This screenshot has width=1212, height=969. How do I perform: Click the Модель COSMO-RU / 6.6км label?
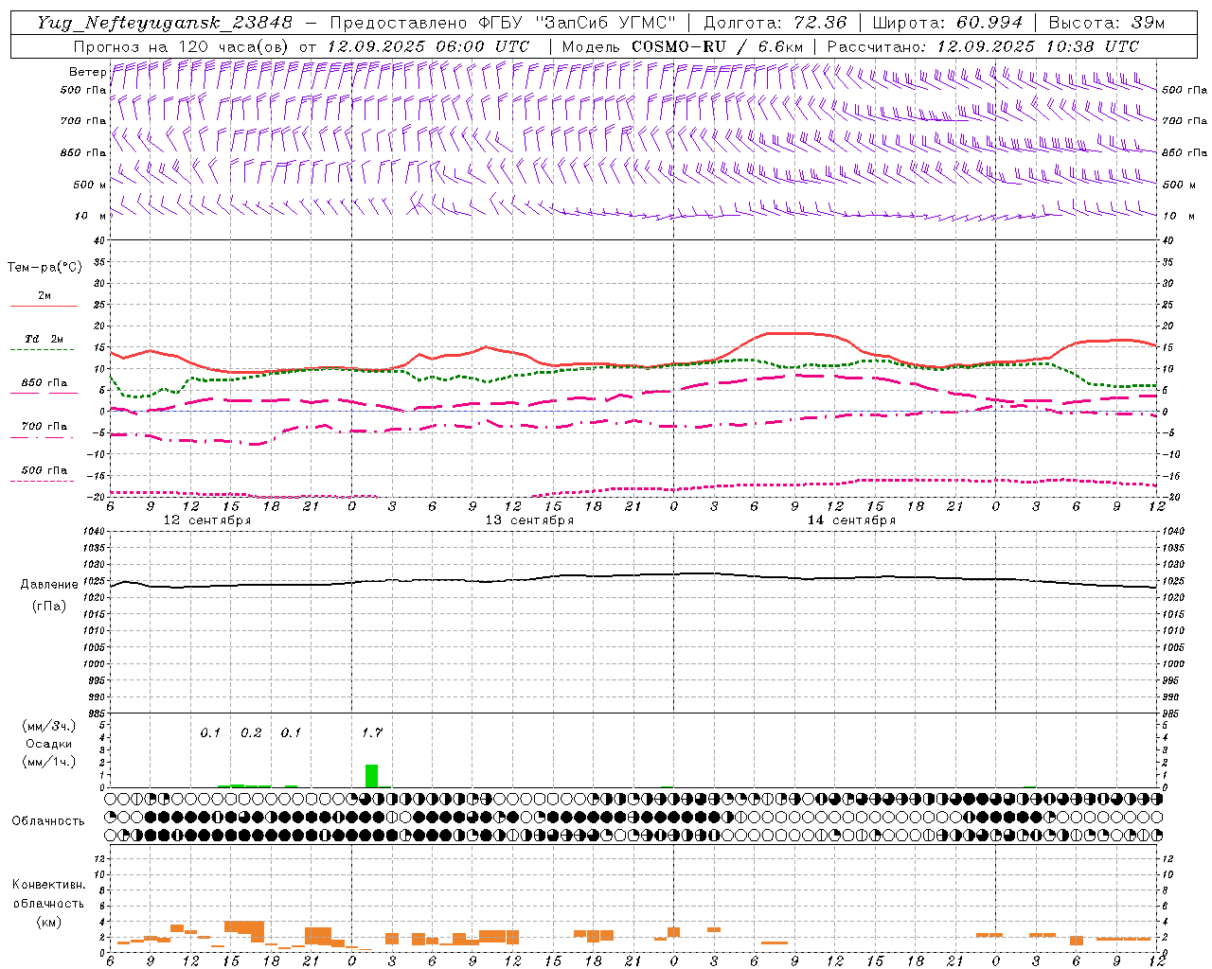pyautogui.click(x=683, y=46)
